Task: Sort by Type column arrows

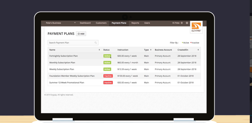Action: [151, 50]
